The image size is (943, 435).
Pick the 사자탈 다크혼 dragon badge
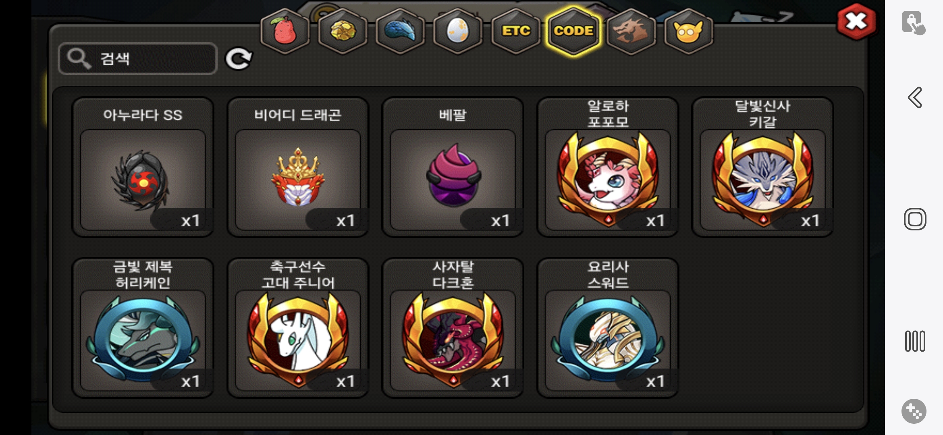[x=453, y=328]
